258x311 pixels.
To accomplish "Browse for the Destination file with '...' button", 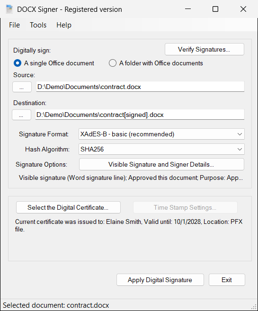I will 21,115.
